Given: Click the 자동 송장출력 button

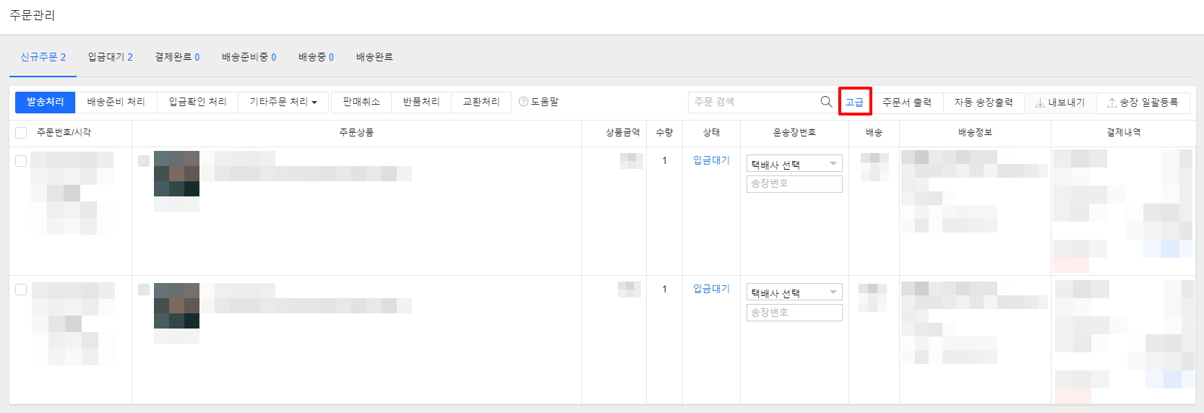Looking at the screenshot, I should 983,103.
